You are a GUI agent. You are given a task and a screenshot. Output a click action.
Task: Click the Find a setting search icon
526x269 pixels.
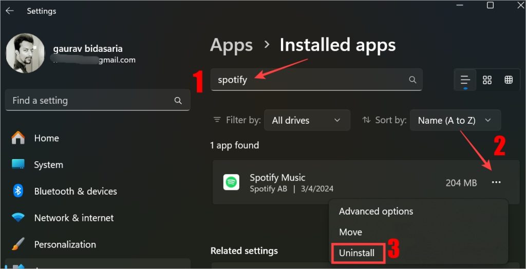click(x=178, y=101)
